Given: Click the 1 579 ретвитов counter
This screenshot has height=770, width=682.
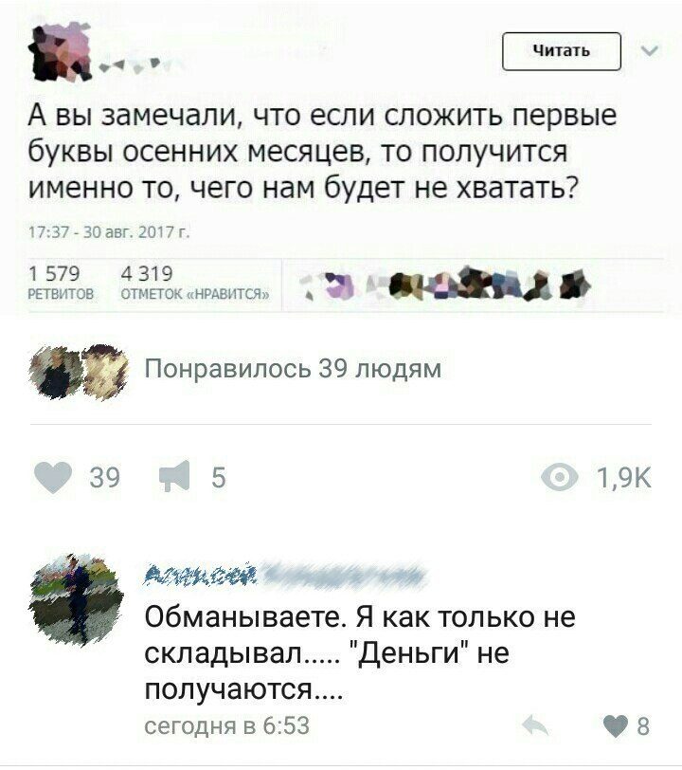Looking at the screenshot, I should click(61, 282).
